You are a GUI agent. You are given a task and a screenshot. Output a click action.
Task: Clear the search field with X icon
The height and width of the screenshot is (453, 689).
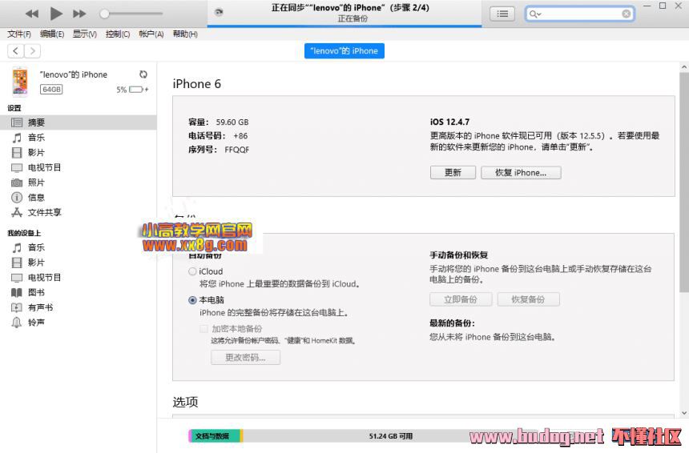[627, 14]
